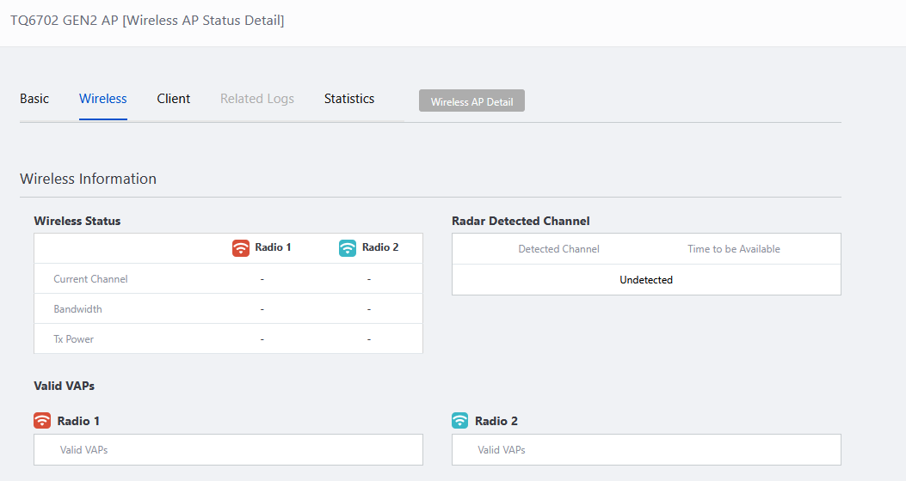The image size is (906, 481).
Task: Open the Client tab
Action: tap(174, 99)
